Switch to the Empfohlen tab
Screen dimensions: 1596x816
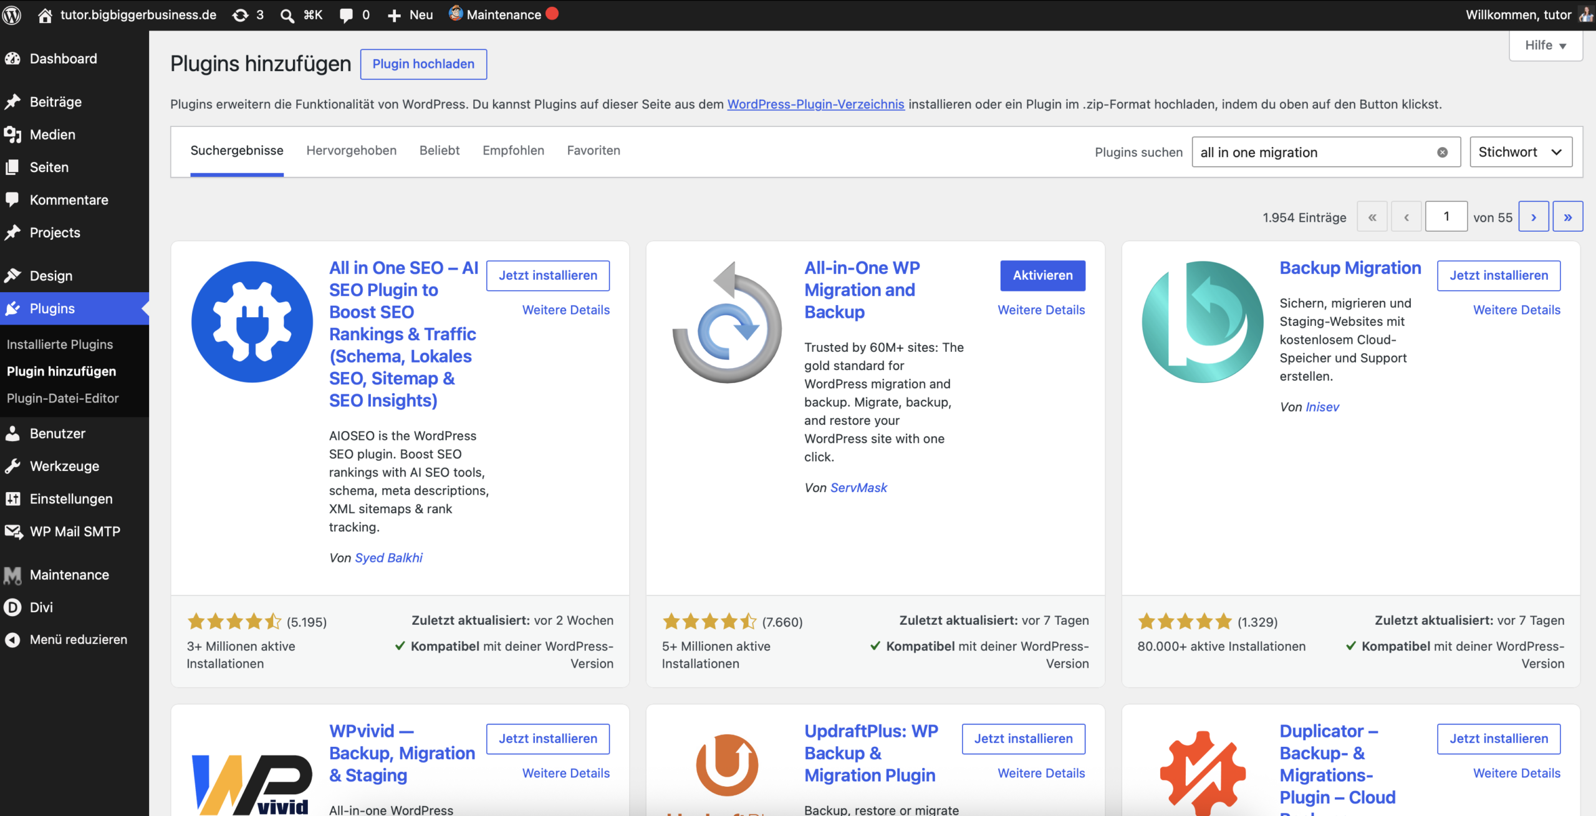point(513,151)
